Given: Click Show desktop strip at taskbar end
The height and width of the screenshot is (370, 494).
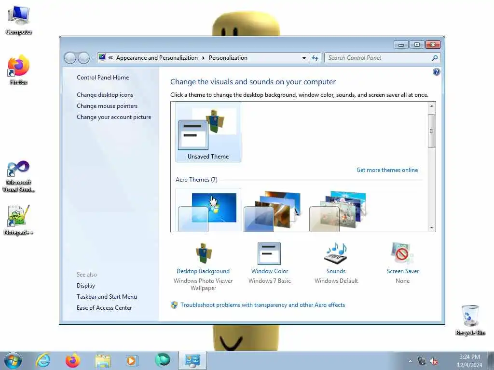Looking at the screenshot, I should point(491,360).
